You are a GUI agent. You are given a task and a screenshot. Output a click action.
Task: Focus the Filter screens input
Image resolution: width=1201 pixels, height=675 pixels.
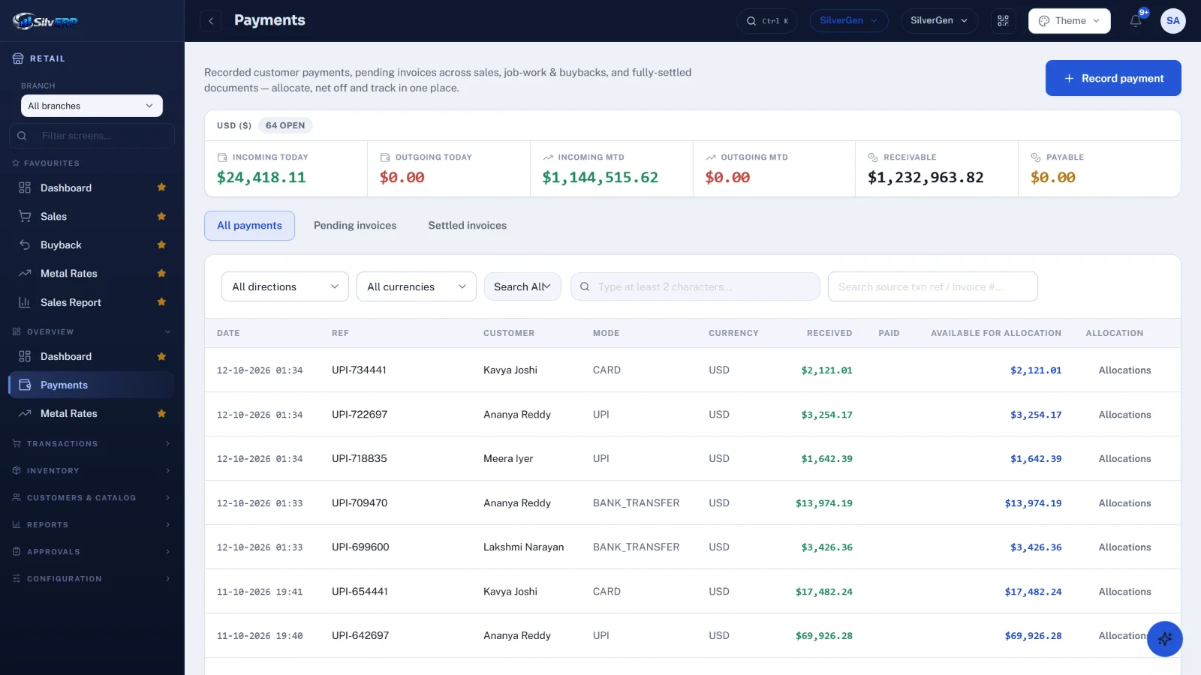(x=92, y=136)
